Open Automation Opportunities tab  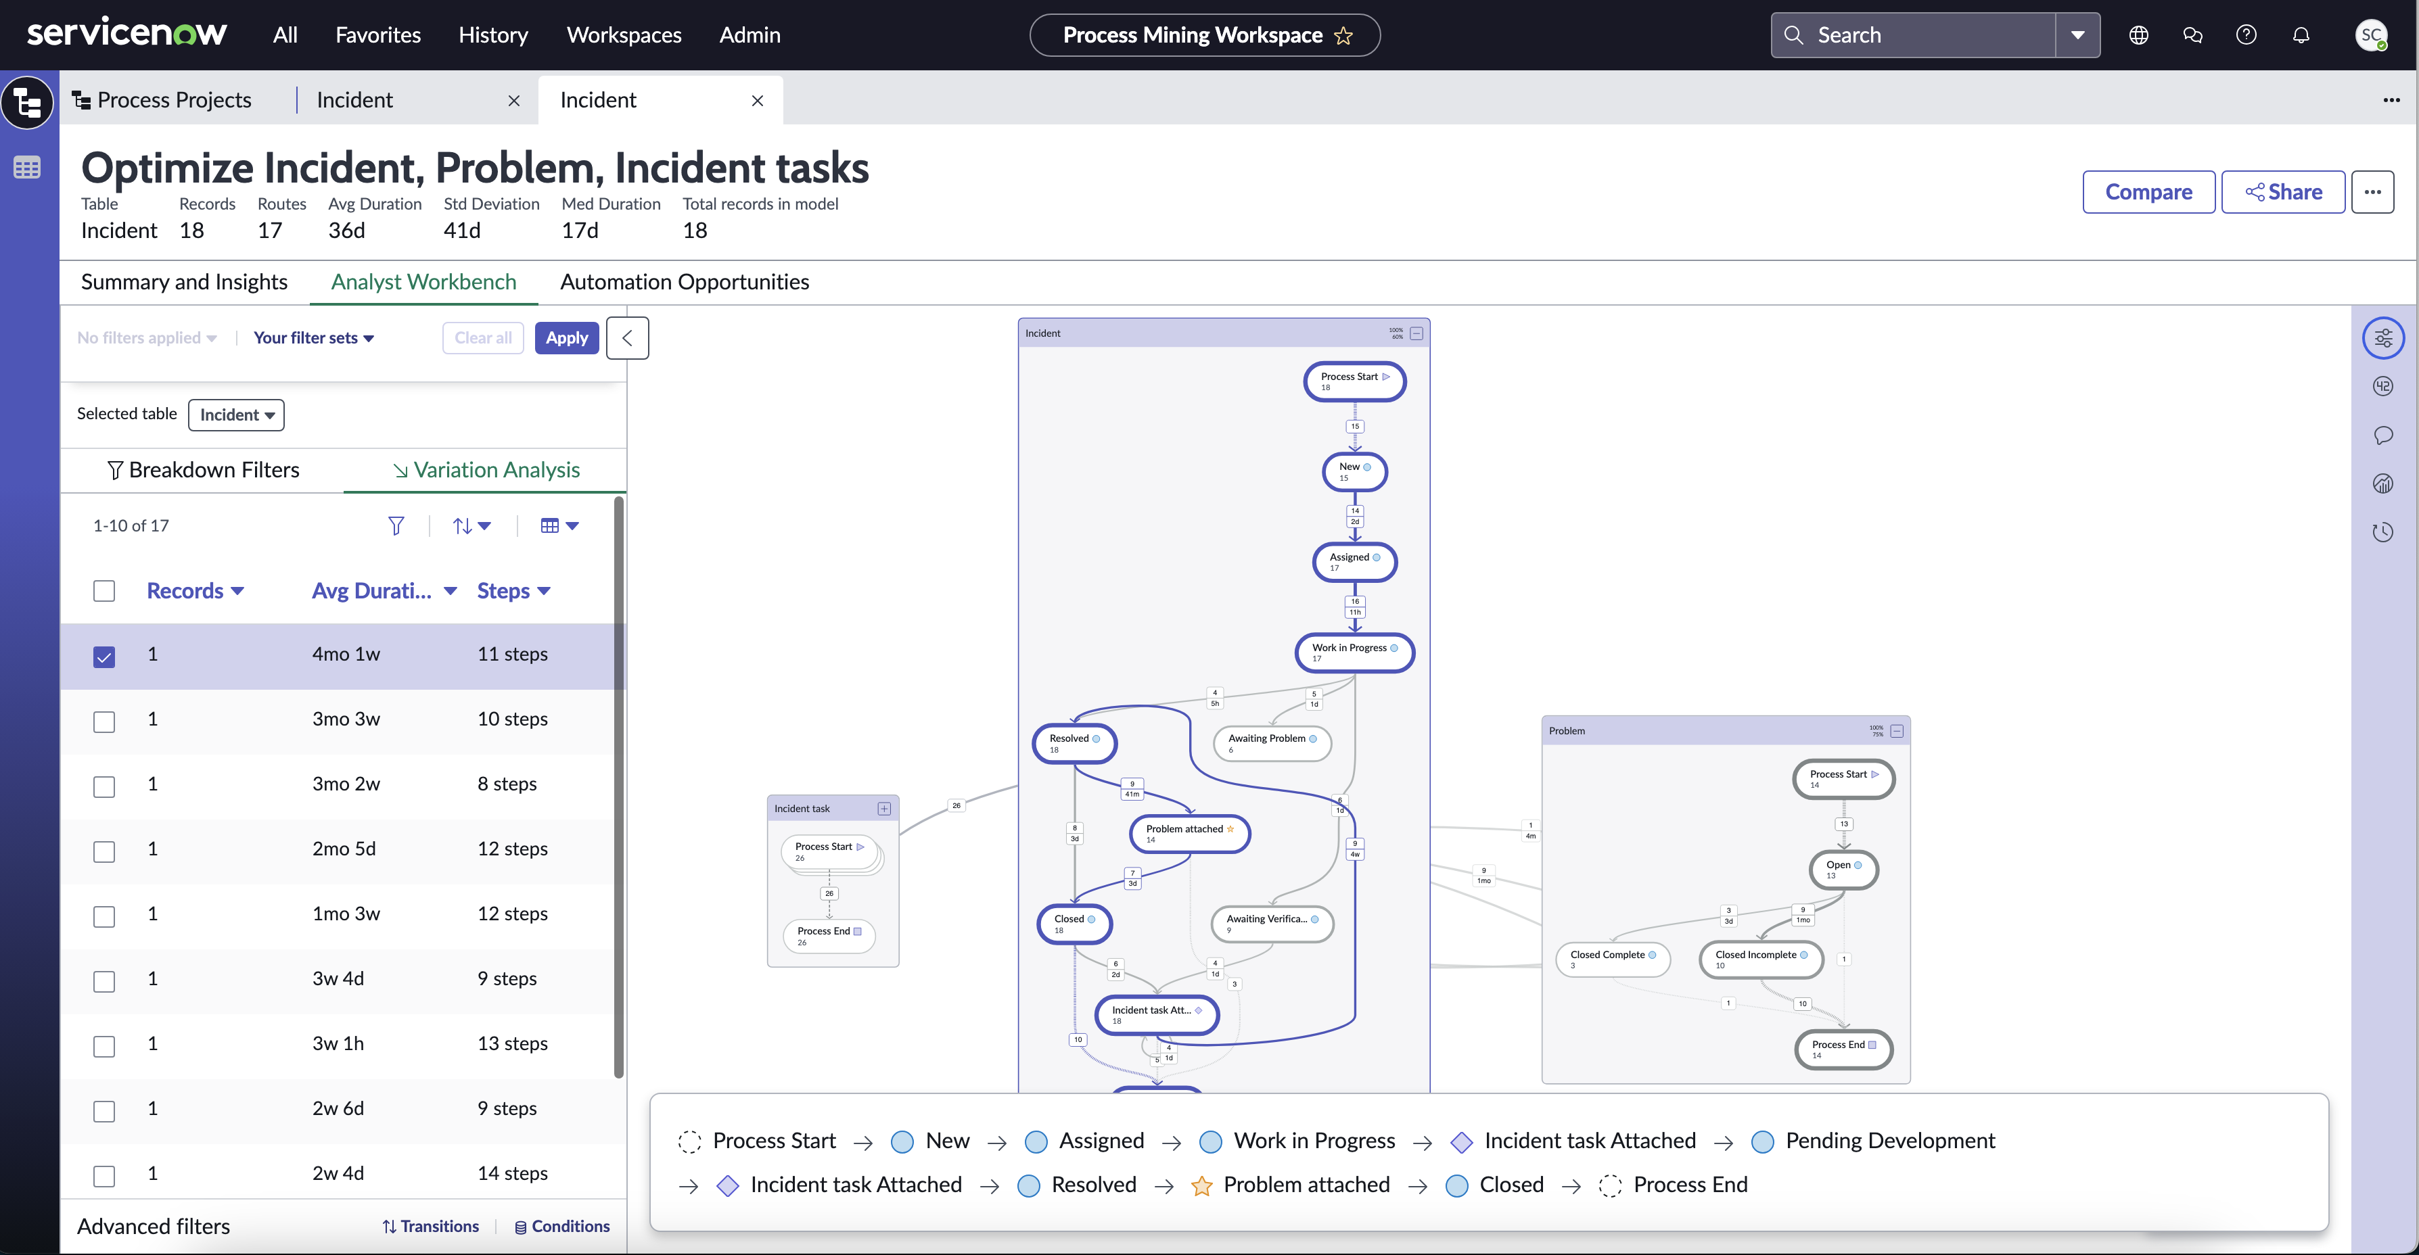[x=685, y=281]
